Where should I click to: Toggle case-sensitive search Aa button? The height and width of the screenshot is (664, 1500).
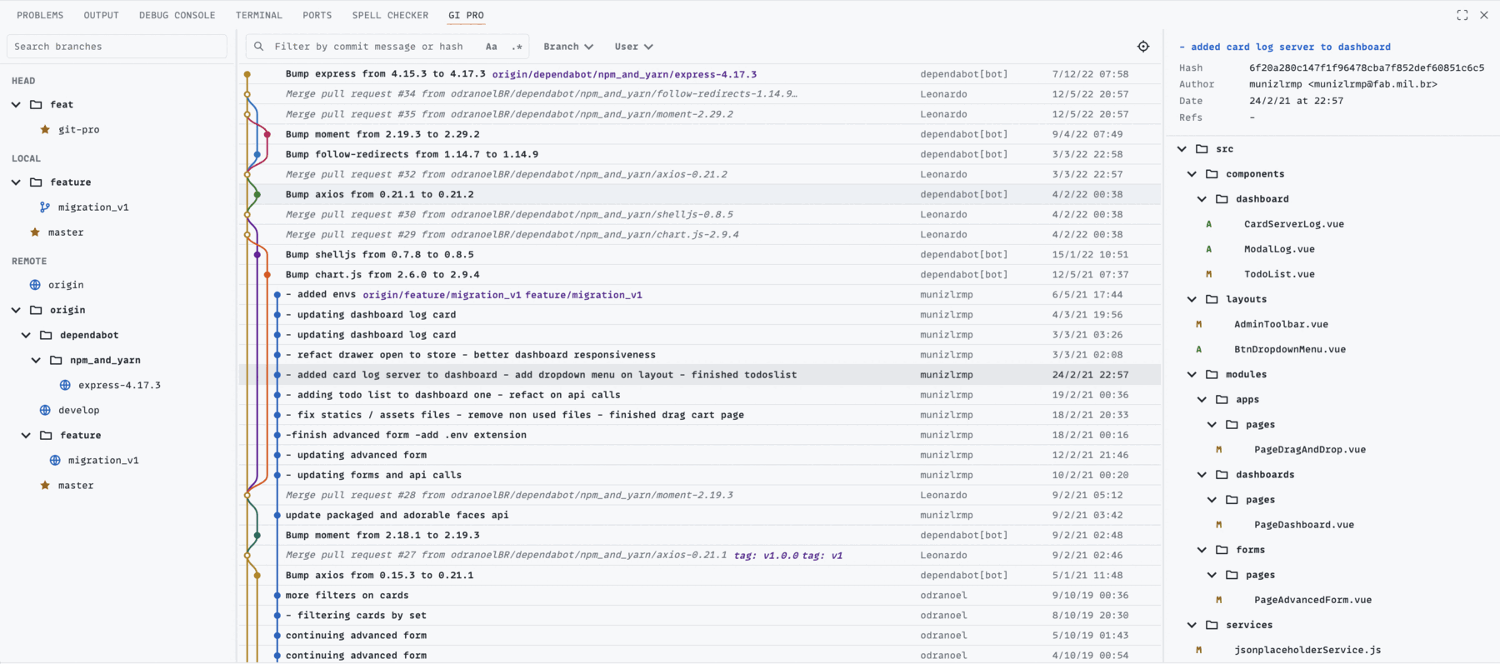492,47
